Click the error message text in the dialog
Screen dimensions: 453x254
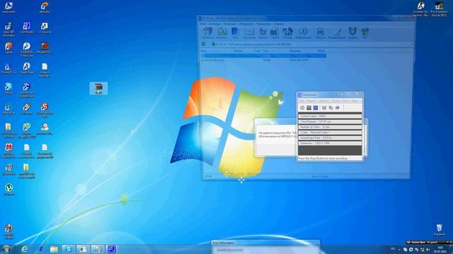pos(277,135)
